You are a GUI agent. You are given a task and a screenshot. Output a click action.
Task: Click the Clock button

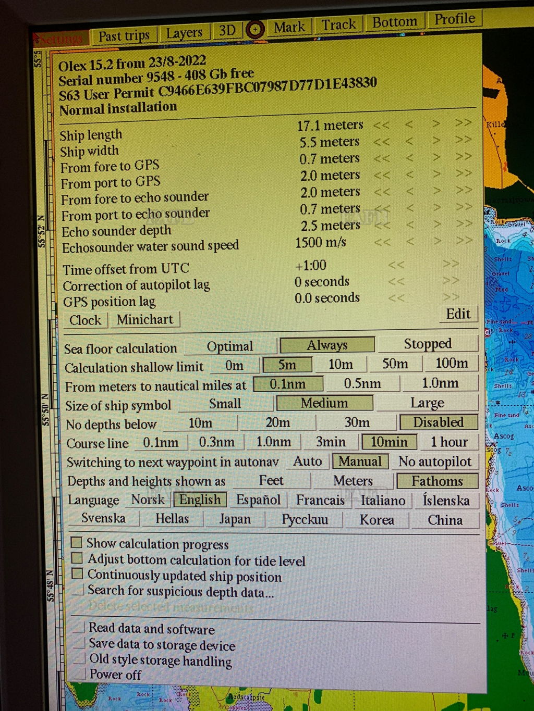pyautogui.click(x=86, y=320)
